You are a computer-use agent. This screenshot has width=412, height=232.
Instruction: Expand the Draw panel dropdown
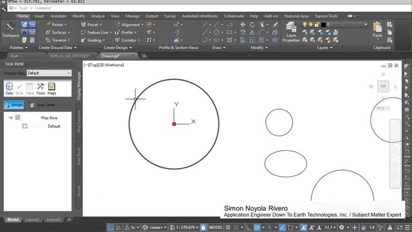pos(219,48)
